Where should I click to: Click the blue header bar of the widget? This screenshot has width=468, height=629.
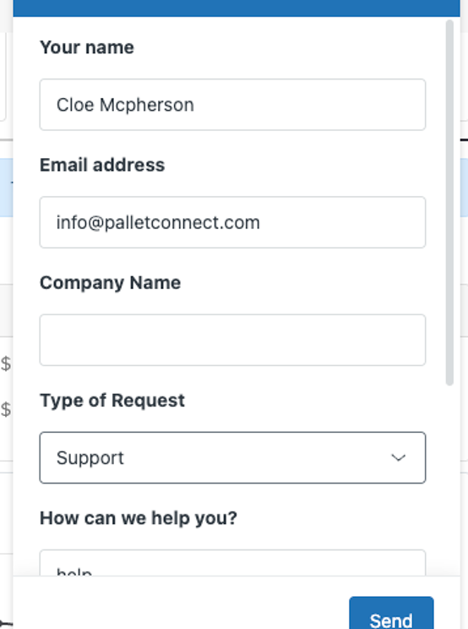[x=237, y=8]
